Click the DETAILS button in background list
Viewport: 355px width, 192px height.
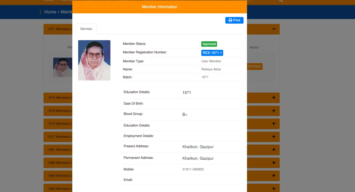(255, 67)
